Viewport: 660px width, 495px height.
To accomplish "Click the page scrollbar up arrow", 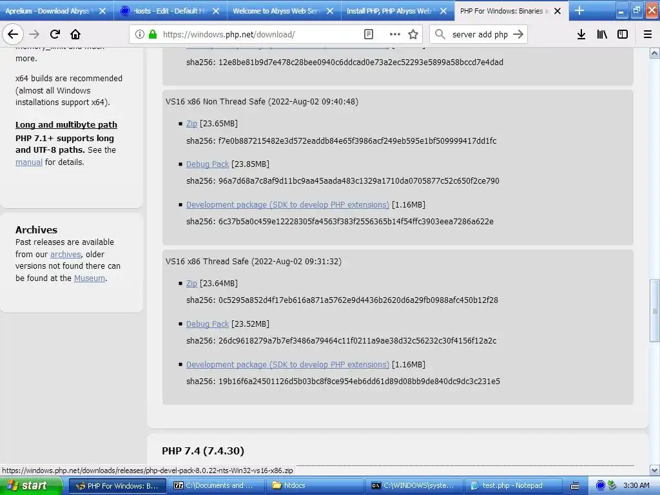I will click(654, 53).
